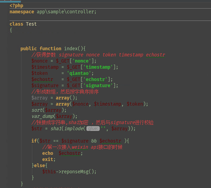Click the 'exit;' statement

click(49, 159)
